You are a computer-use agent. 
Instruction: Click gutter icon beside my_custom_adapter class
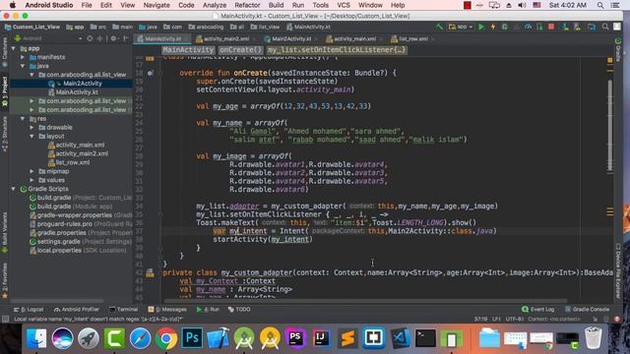(x=150, y=273)
